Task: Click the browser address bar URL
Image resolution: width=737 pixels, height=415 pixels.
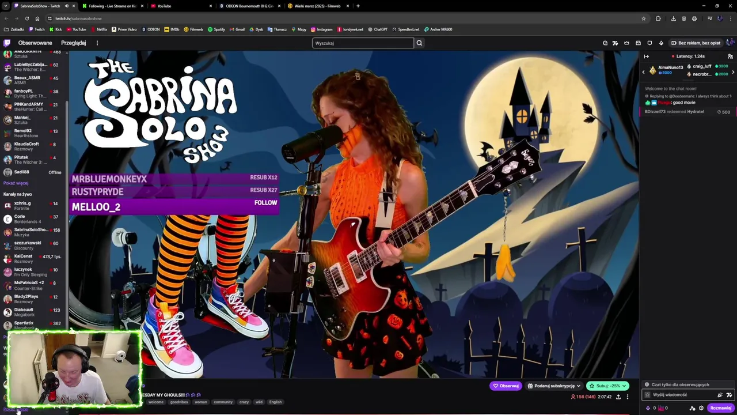Action: (78, 18)
